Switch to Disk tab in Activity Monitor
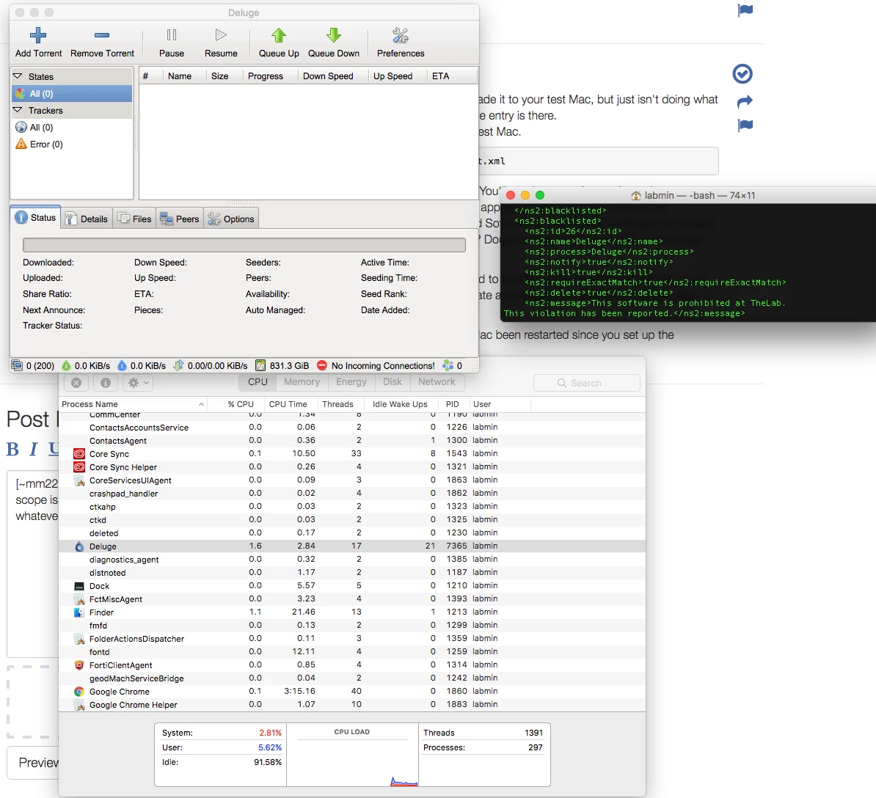876x798 pixels. pyautogui.click(x=393, y=382)
